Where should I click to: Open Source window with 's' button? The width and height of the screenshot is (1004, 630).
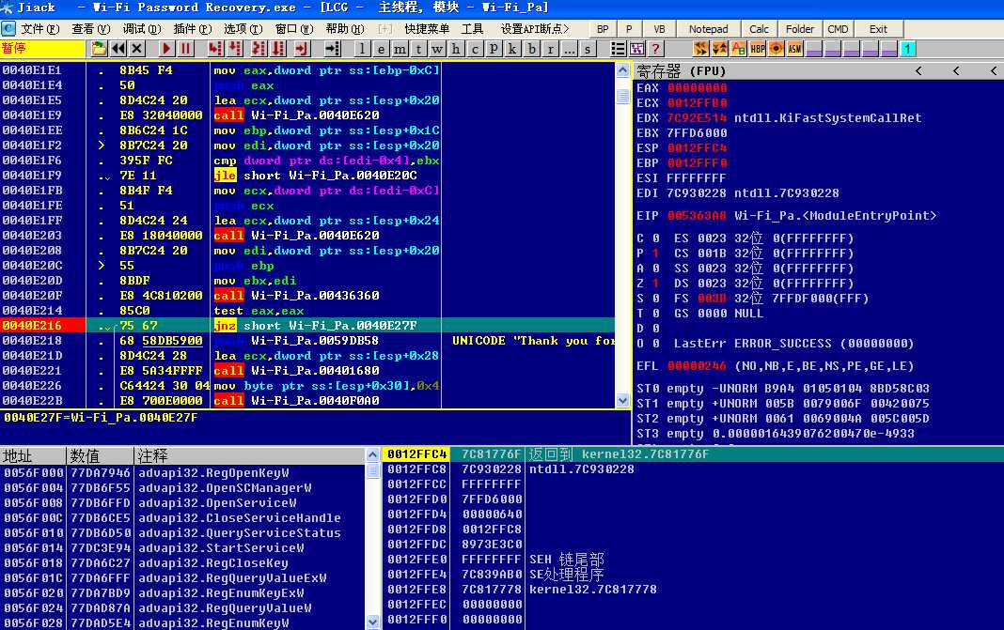tap(588, 49)
